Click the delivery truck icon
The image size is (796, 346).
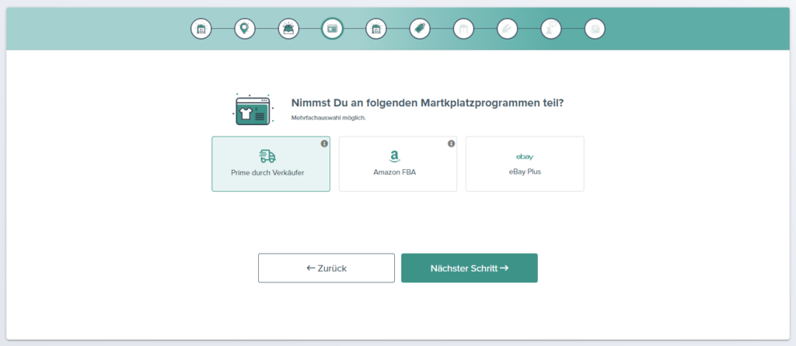[x=267, y=155]
